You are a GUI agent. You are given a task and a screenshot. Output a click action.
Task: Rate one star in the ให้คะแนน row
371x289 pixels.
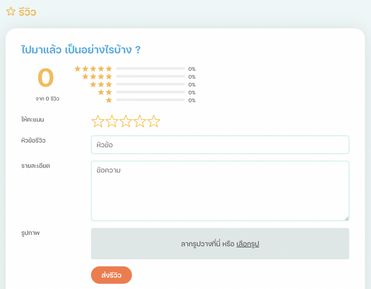[x=98, y=121]
